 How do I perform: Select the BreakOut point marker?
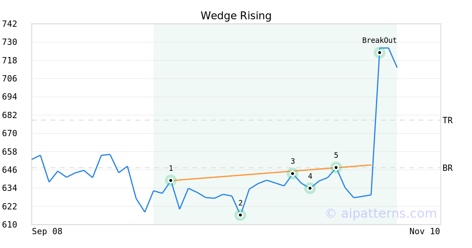(380, 52)
